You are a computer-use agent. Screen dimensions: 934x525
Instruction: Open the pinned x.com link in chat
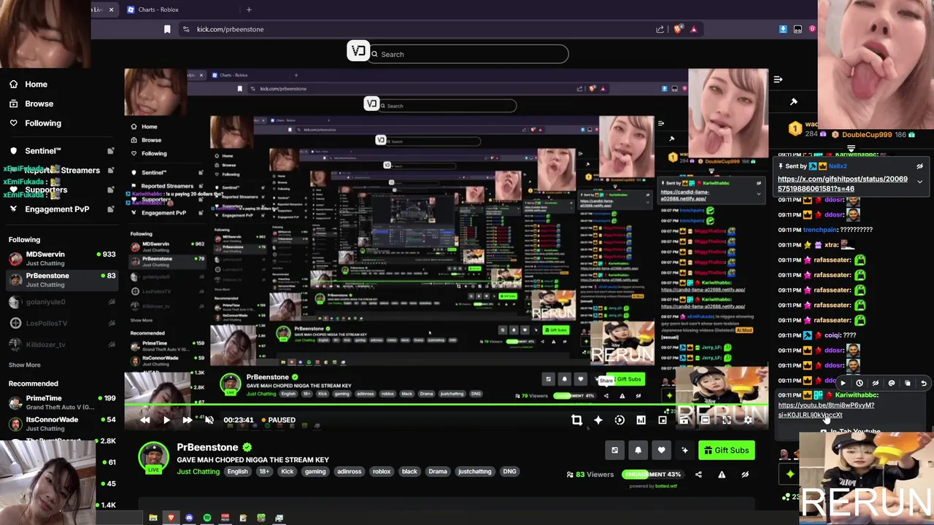(843, 183)
